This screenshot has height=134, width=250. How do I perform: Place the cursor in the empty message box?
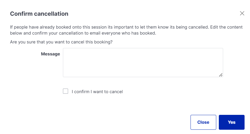[x=143, y=62]
